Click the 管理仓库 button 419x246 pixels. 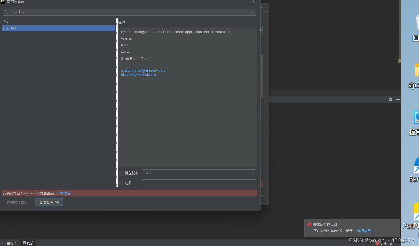(49, 202)
